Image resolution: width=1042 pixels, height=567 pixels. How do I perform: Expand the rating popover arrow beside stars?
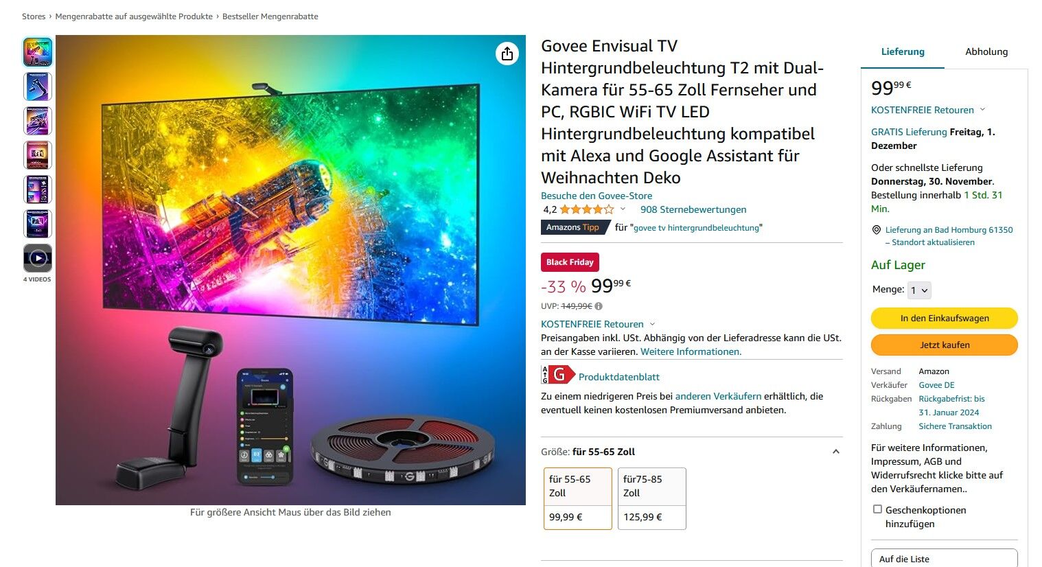(623, 209)
